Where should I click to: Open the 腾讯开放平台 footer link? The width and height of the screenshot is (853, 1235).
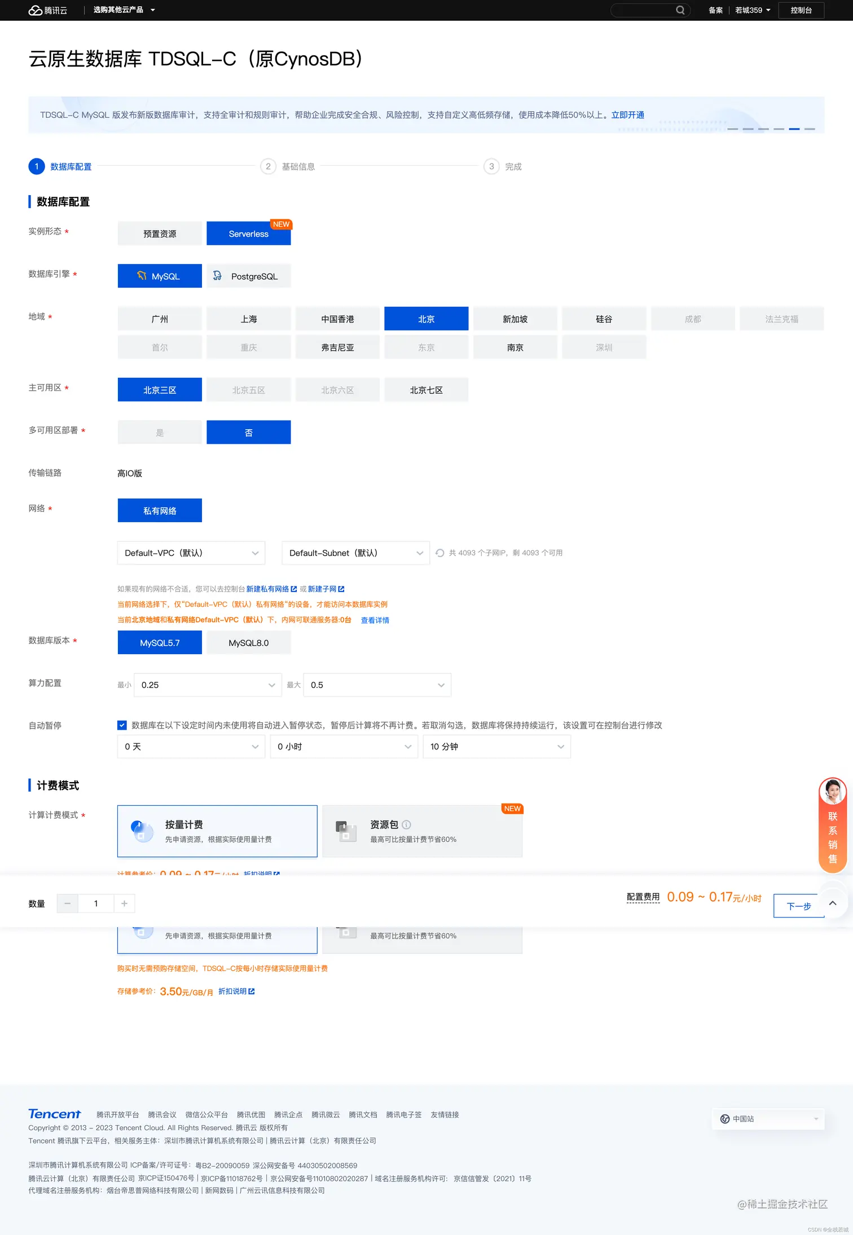(117, 1115)
